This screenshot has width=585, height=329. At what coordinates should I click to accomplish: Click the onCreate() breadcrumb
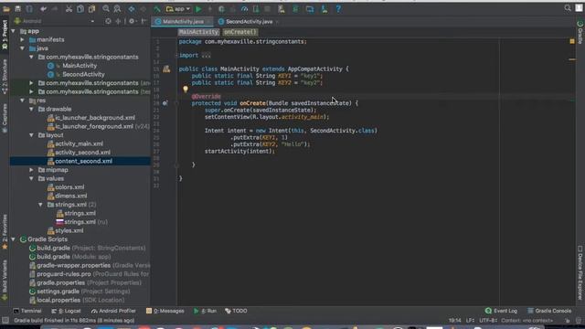[x=240, y=32]
